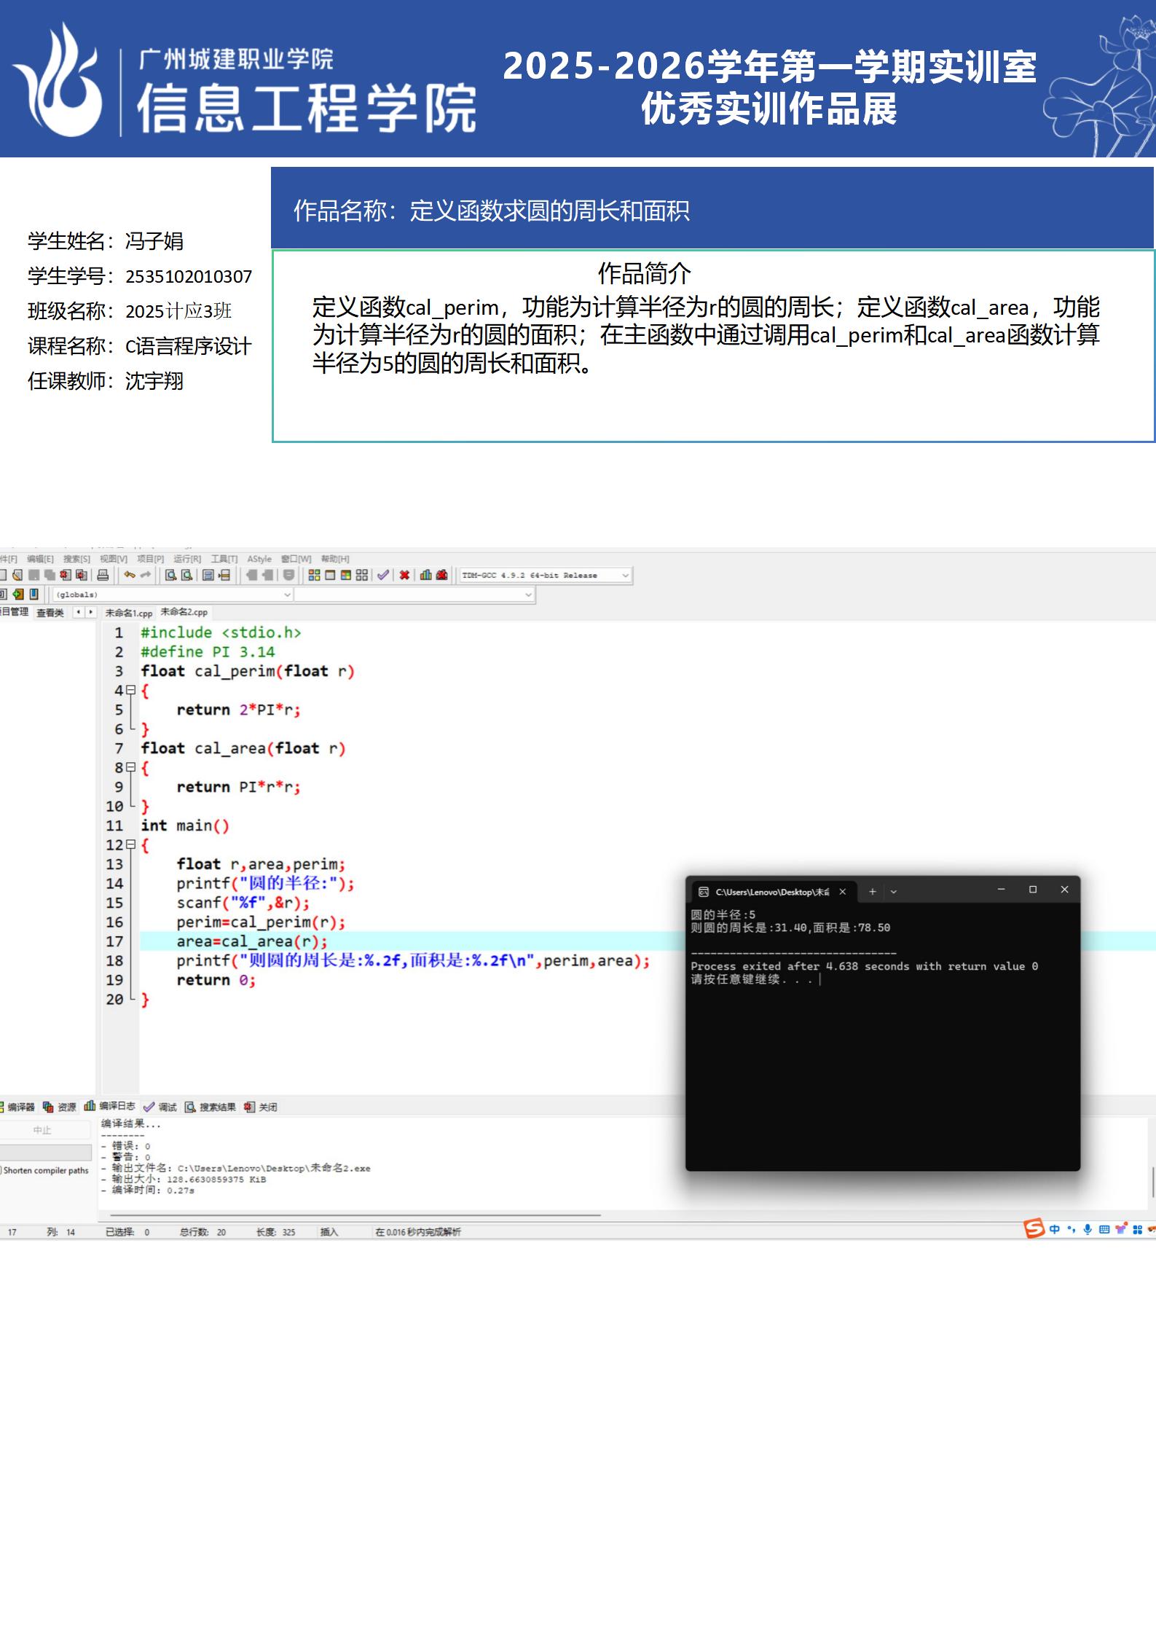The width and height of the screenshot is (1156, 1635).
Task: Click the 关闭 button in bottom panel
Action: 261,1107
